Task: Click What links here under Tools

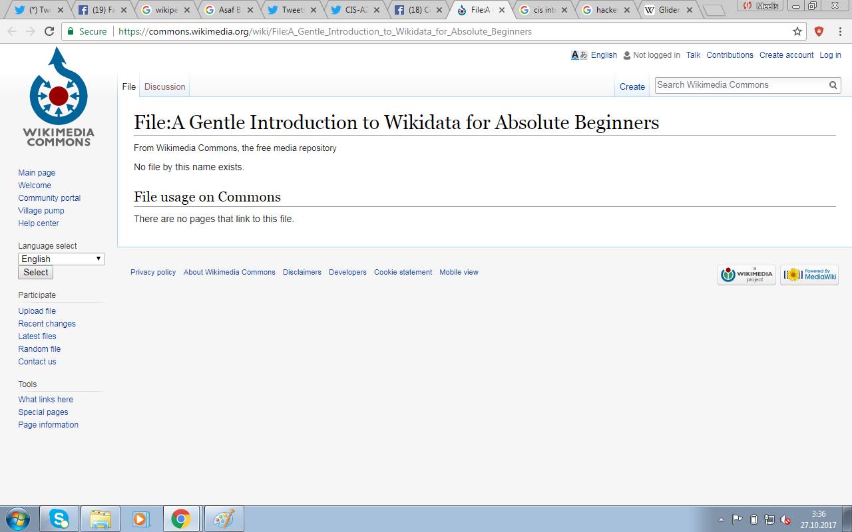Action: tap(45, 400)
